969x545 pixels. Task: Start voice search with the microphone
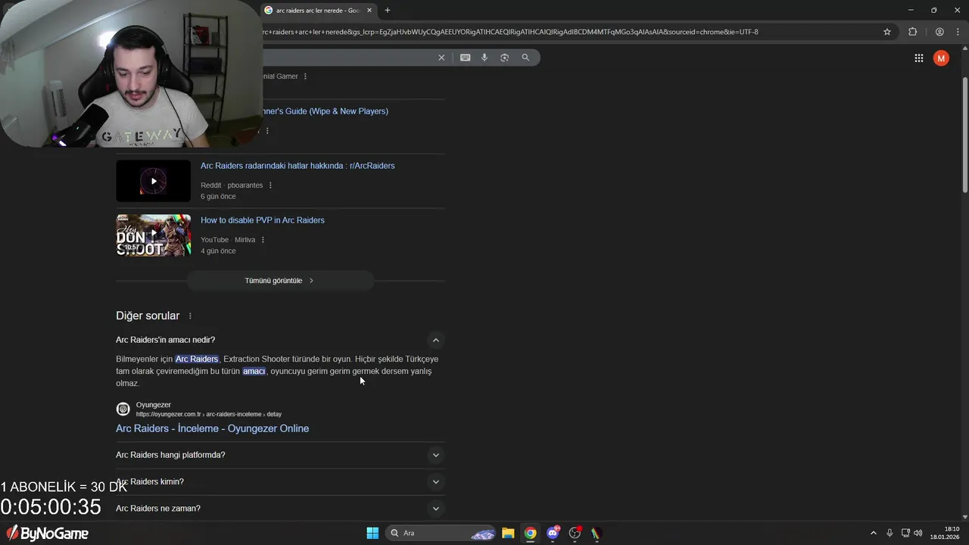pos(484,58)
